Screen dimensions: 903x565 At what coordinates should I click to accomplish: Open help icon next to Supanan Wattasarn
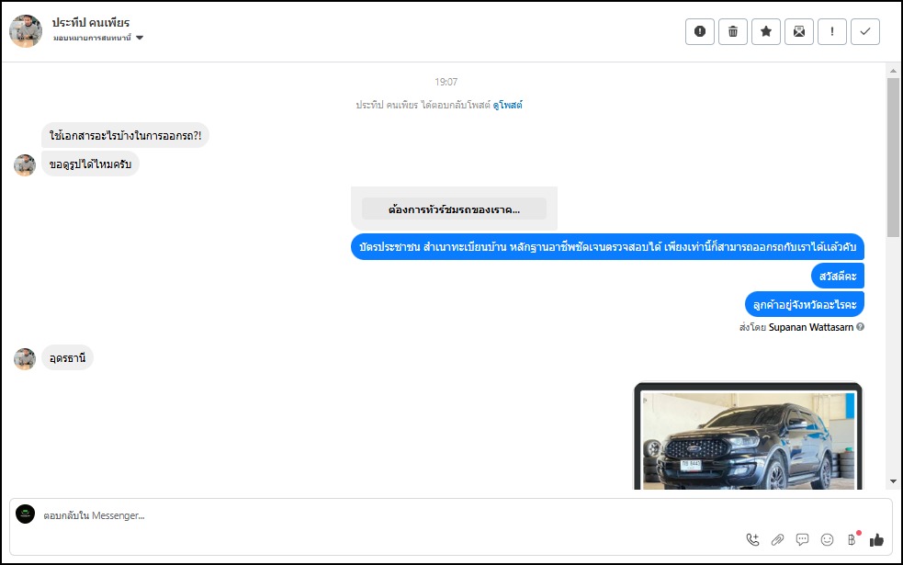pos(860,326)
